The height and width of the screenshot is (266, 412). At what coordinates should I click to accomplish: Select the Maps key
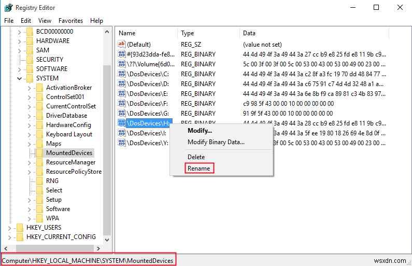click(53, 144)
